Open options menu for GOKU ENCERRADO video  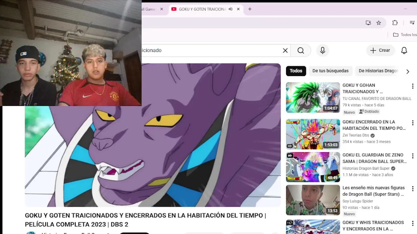(x=413, y=123)
